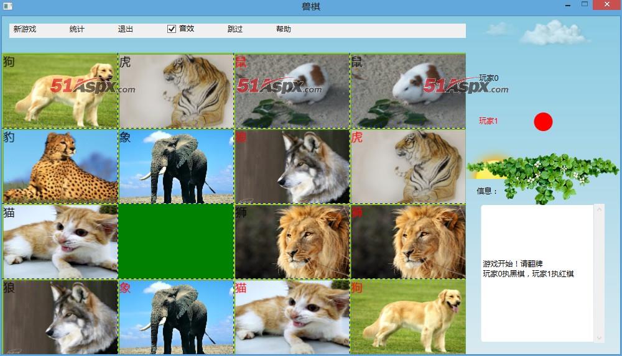Viewport: 622px width, 356px height.
Task: Select the black 狮 lion piece
Action: [292, 242]
